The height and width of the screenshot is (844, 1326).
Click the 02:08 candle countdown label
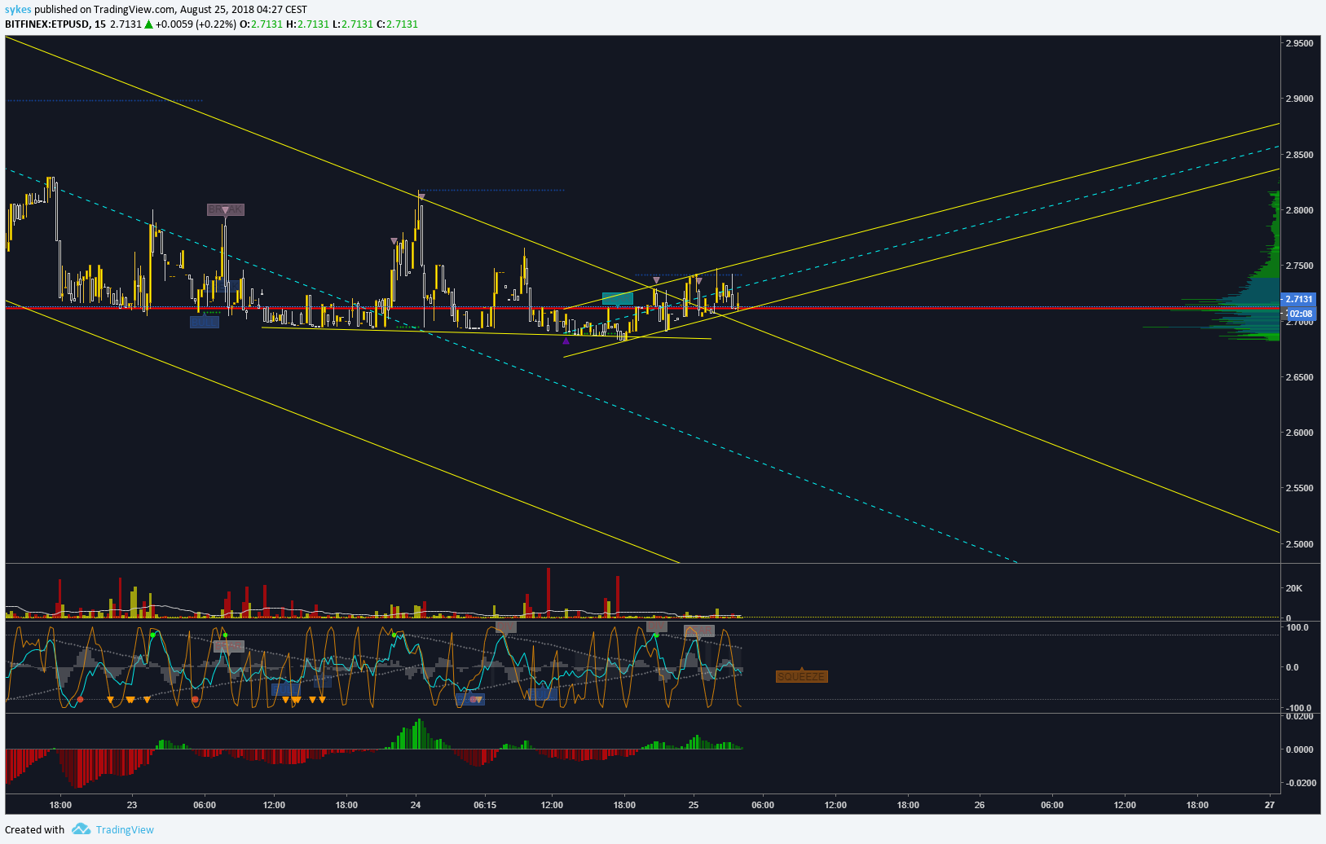(1300, 314)
